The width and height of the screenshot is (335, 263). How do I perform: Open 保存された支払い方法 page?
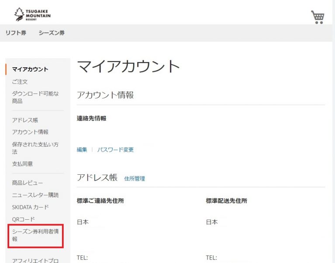click(35, 148)
